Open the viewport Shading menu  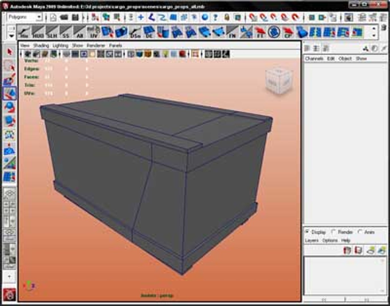click(x=41, y=45)
